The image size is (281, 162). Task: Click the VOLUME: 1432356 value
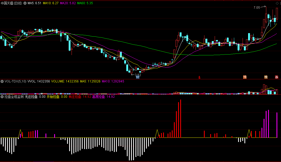tap(65, 81)
